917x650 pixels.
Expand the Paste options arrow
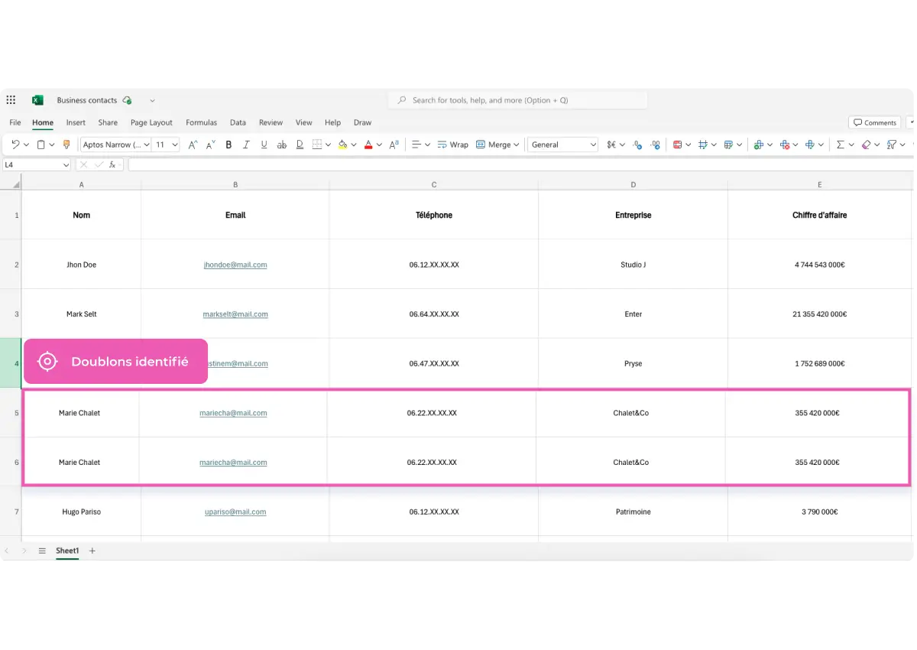[x=52, y=145]
